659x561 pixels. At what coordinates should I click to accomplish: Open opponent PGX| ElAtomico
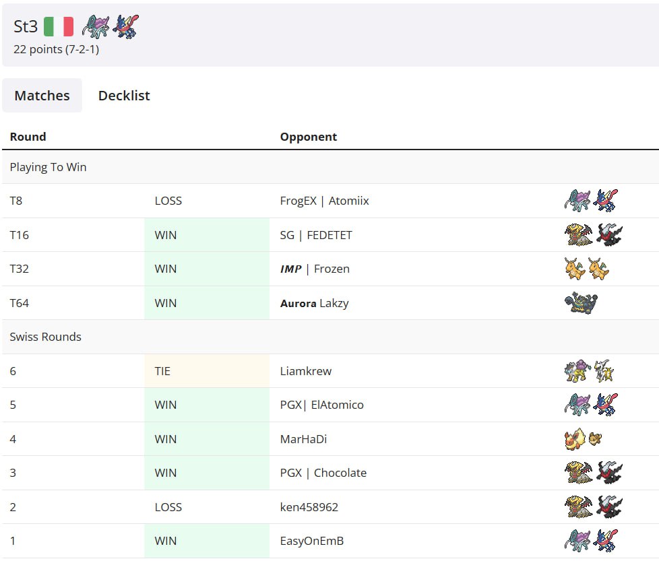click(322, 405)
